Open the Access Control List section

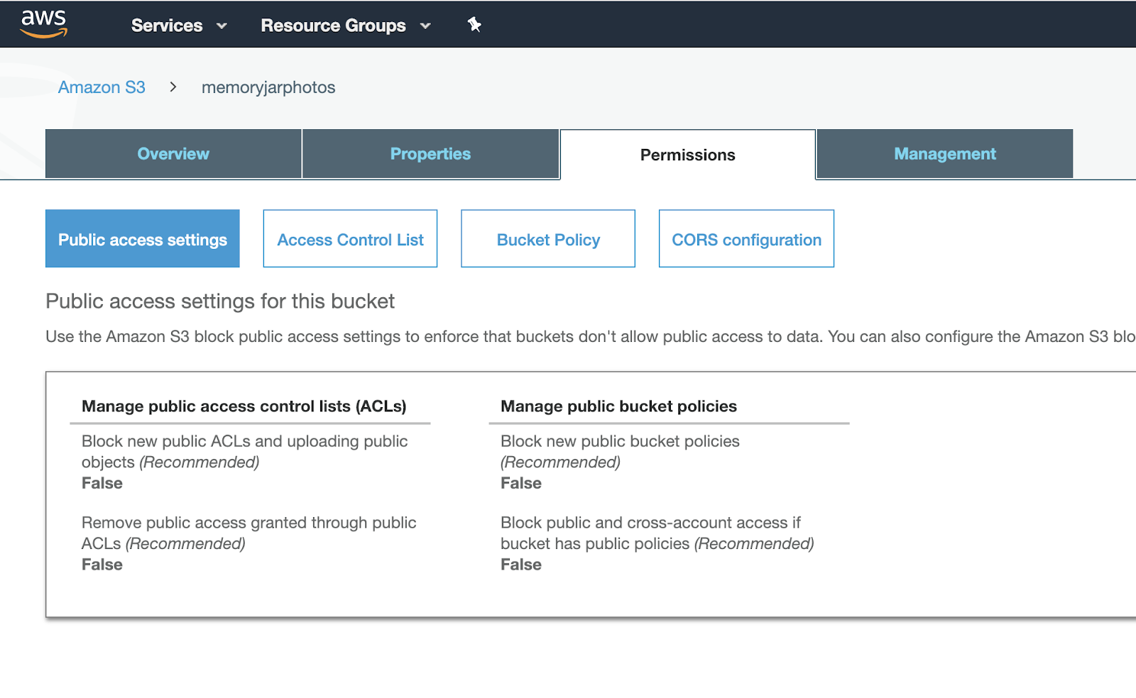(350, 238)
